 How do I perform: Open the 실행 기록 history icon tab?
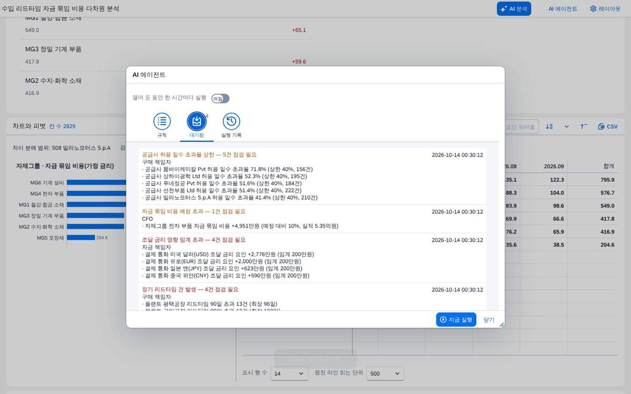click(x=231, y=126)
